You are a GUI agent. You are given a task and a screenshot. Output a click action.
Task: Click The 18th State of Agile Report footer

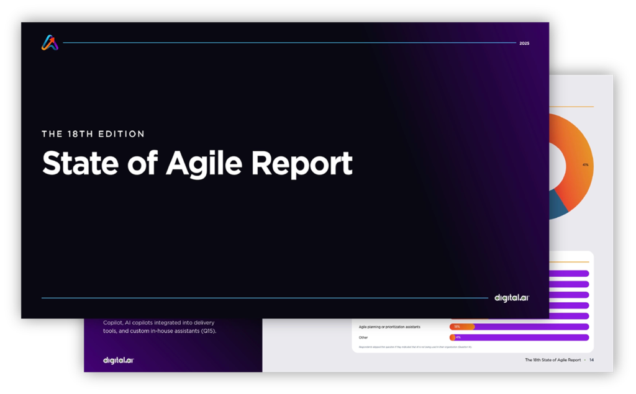[553, 360]
